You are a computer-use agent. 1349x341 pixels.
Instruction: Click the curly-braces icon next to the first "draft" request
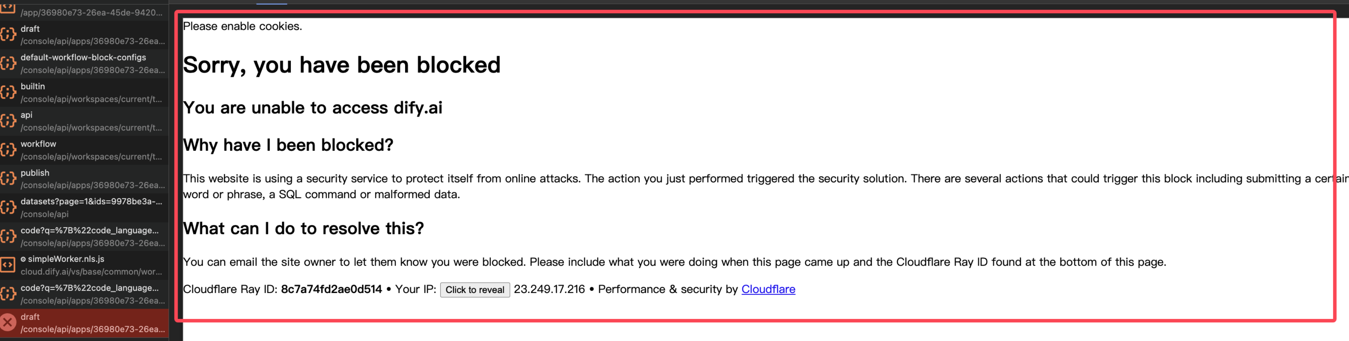point(8,34)
